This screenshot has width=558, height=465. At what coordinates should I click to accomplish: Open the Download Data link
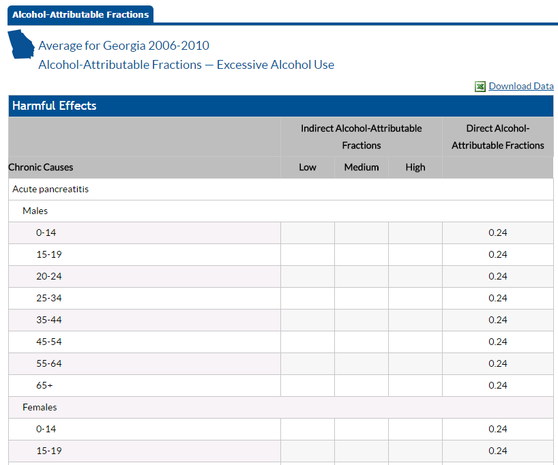point(521,86)
